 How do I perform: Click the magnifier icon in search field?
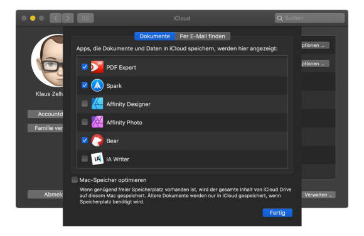click(280, 18)
